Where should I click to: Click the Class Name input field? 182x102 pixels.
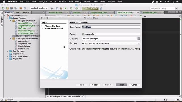pos(111,27)
